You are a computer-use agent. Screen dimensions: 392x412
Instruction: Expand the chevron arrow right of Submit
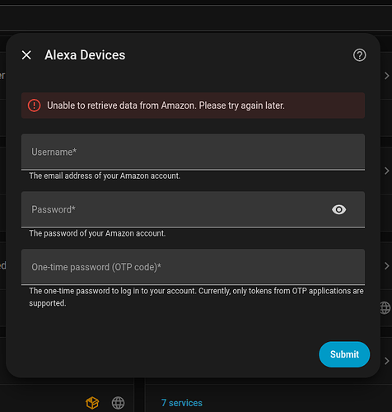pos(387,361)
